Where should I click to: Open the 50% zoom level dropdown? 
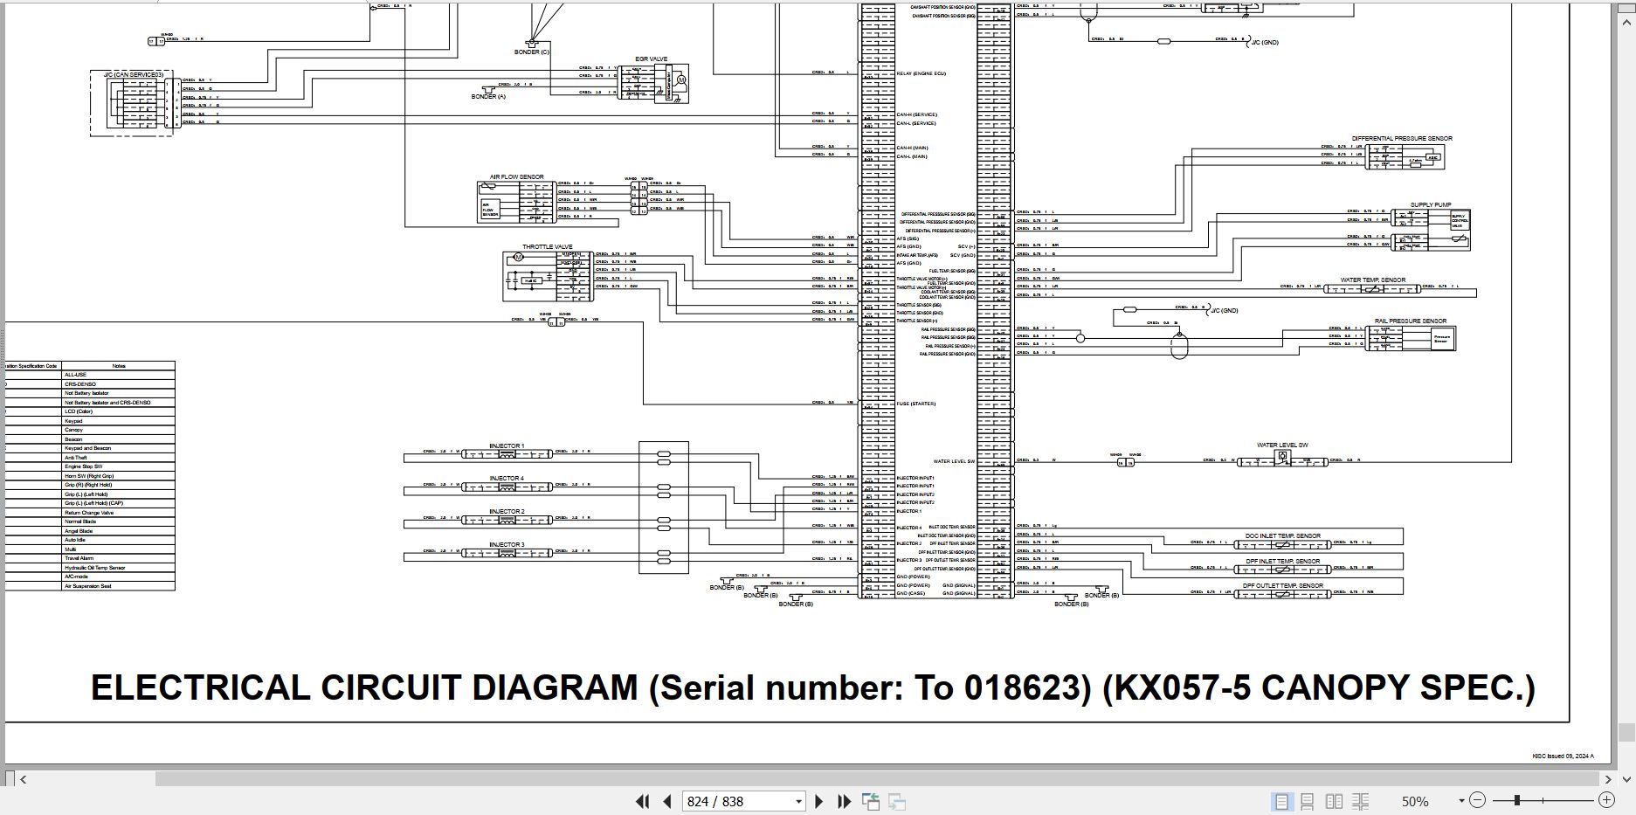tap(1461, 801)
